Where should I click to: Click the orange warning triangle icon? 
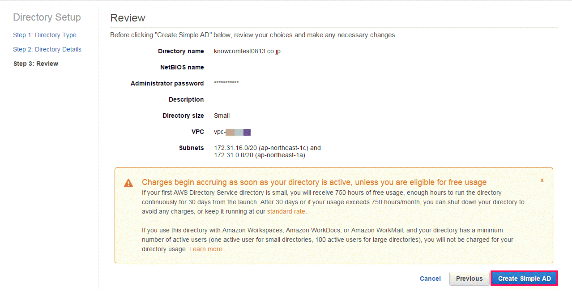point(128,183)
